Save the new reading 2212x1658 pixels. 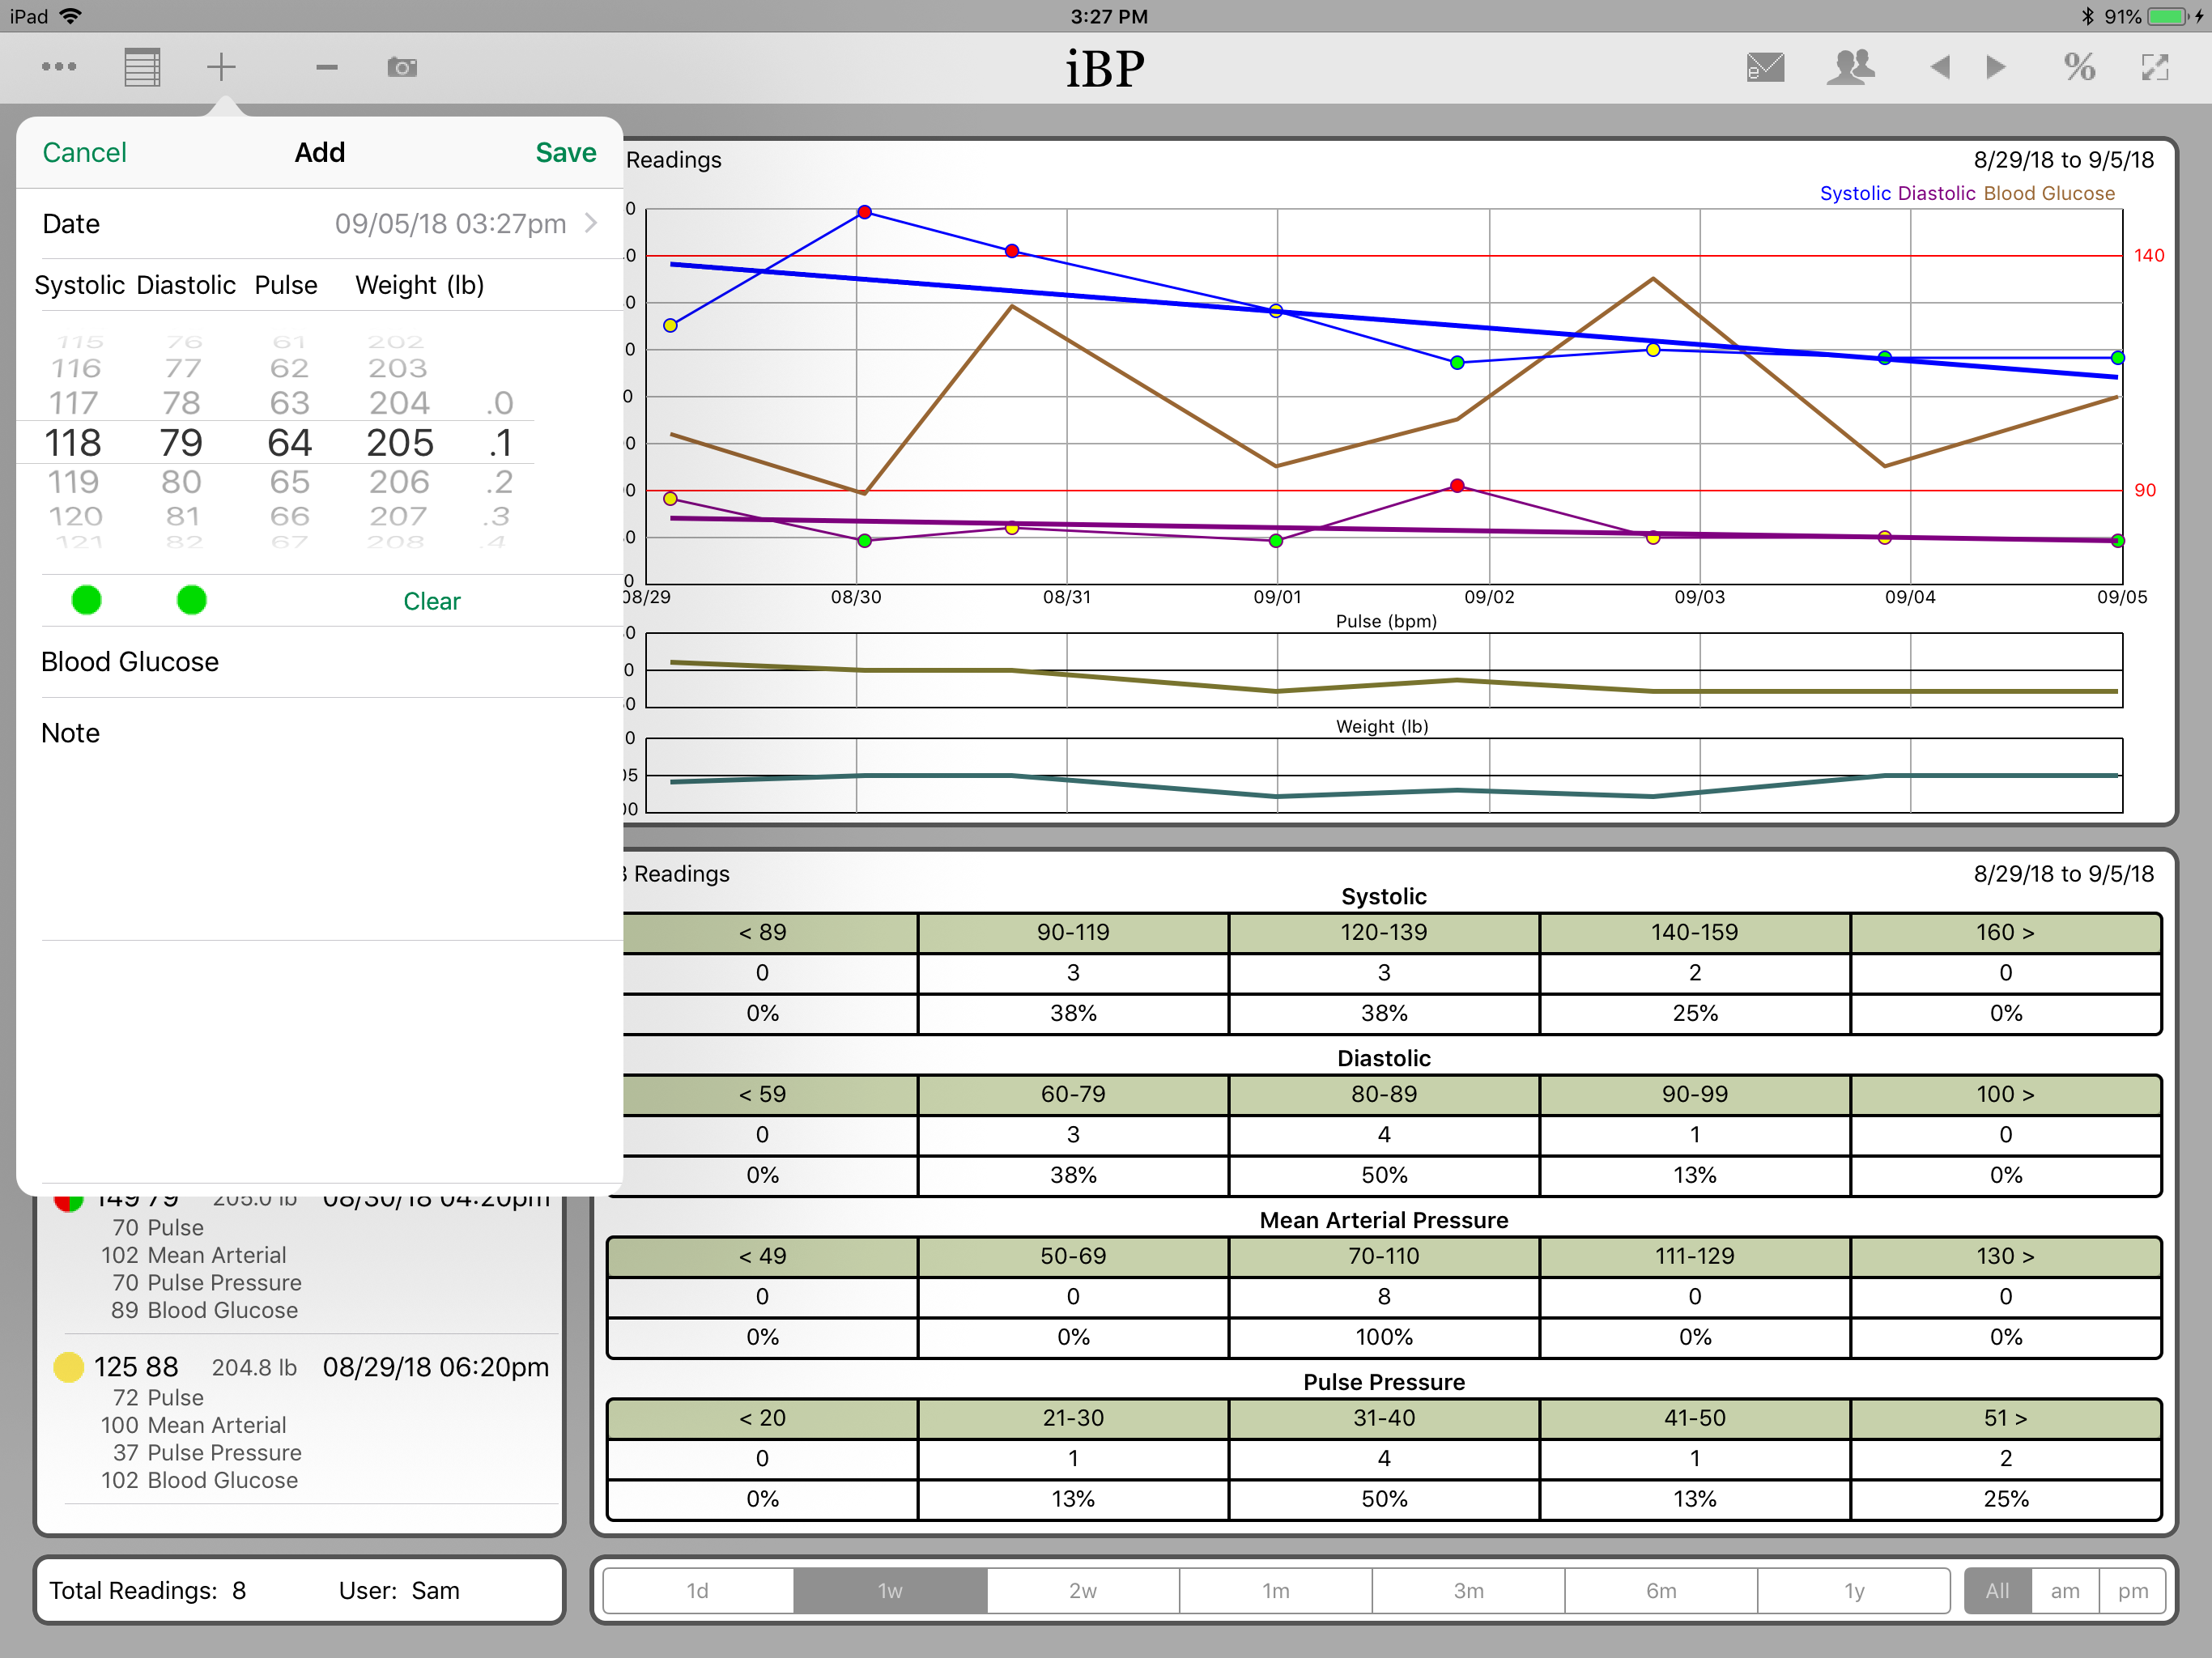coord(565,152)
